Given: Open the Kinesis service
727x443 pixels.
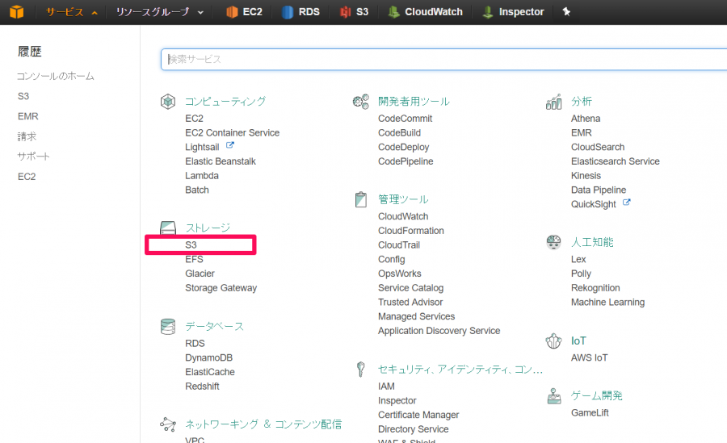Looking at the screenshot, I should coord(586,176).
